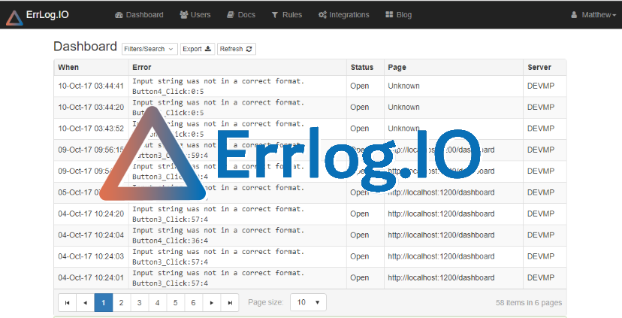Image resolution: width=622 pixels, height=318 pixels.
Task: Select page 3 in pagination
Action: click(139, 302)
